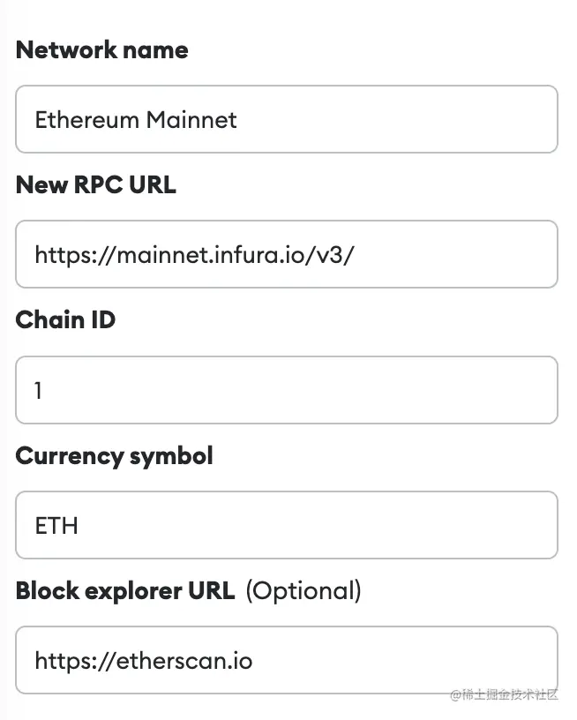Viewport: 577px width, 720px height.
Task: Click the mainnet.infura.io URL text
Action: 194,255
